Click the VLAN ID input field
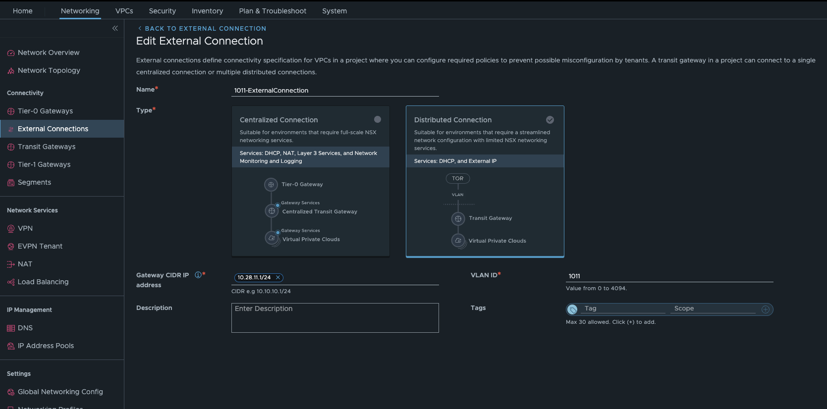The width and height of the screenshot is (827, 409). click(x=669, y=276)
